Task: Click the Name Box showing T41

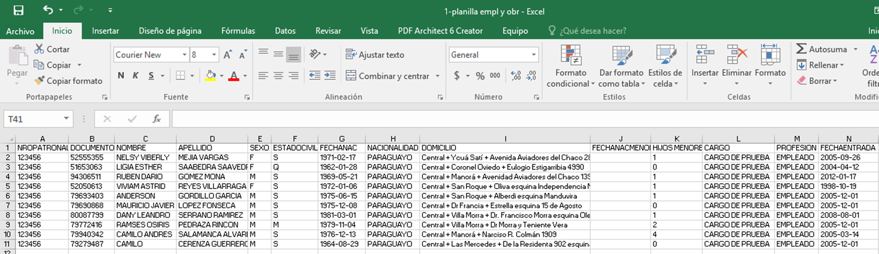Action: (x=33, y=119)
